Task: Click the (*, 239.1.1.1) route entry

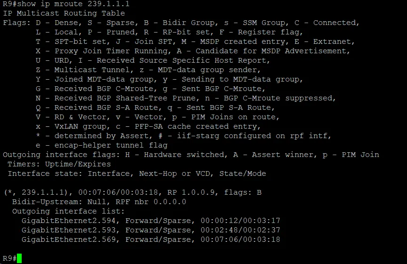Action: (36, 192)
